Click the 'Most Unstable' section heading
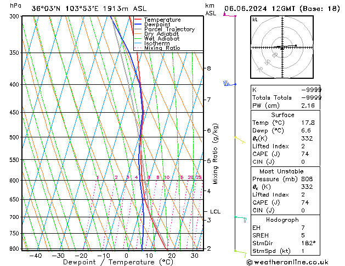 pos(281,171)
